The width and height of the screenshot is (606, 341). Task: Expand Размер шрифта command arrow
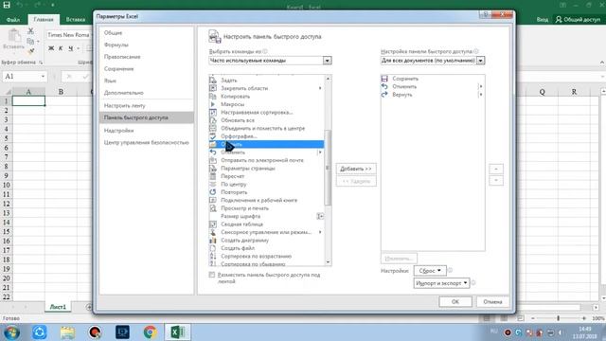[x=320, y=216]
